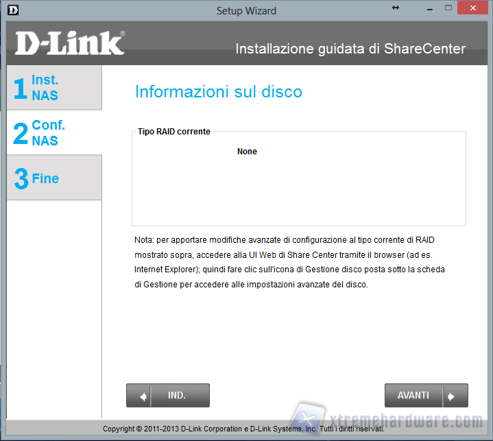Image resolution: width=493 pixels, height=441 pixels.
Task: Click the 'Tipo RAID corrente' label
Action: (x=174, y=131)
